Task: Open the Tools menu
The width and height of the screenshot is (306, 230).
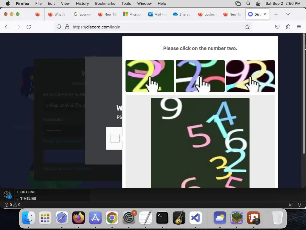Action: (126, 3)
